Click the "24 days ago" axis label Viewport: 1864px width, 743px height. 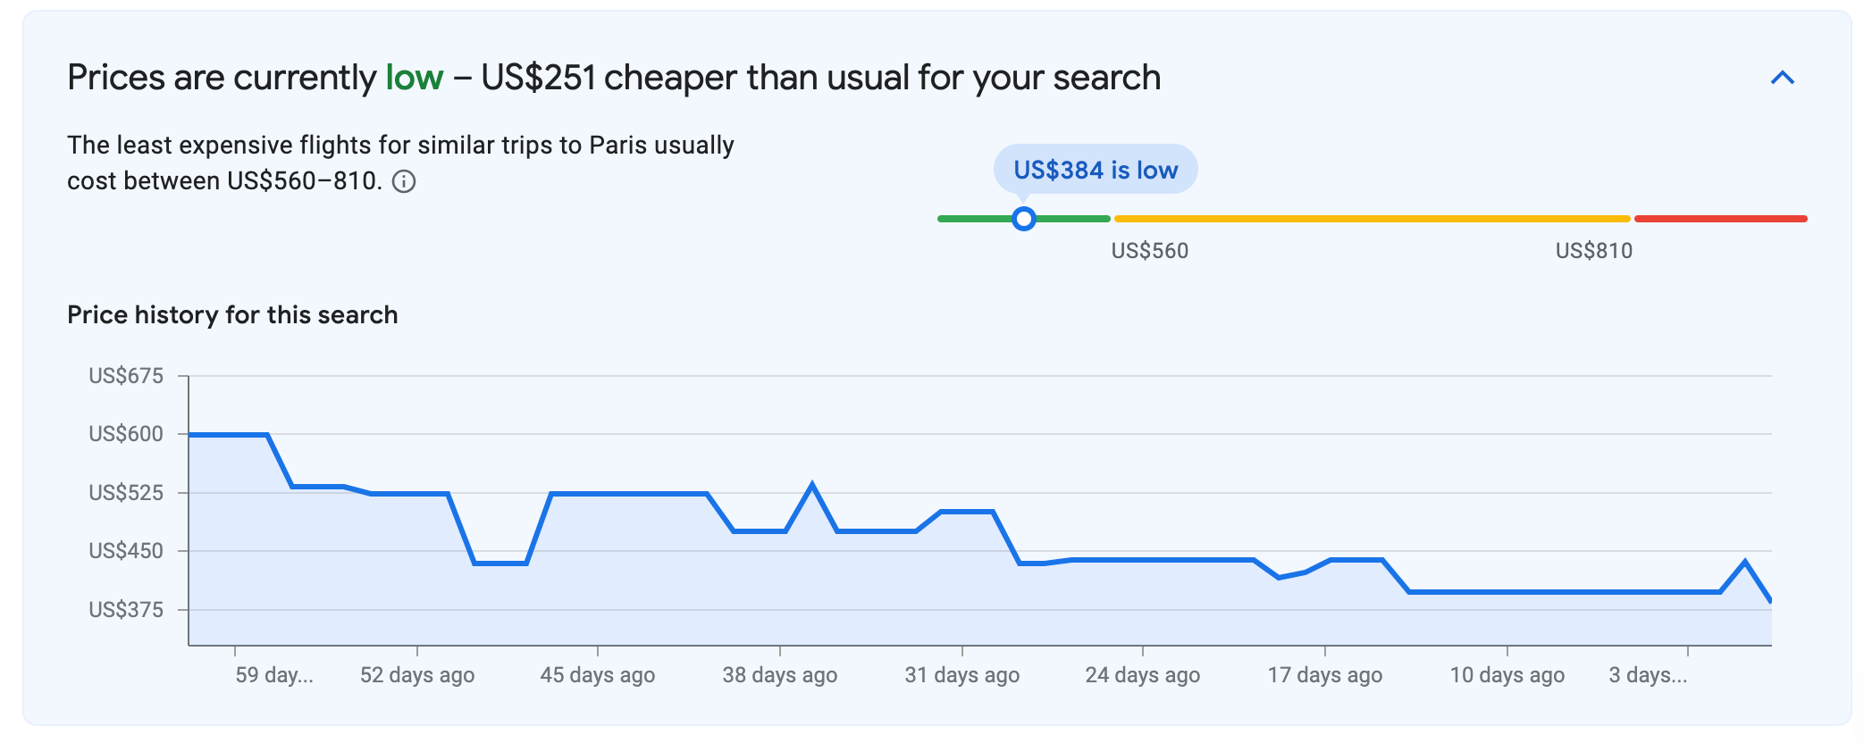(1142, 675)
